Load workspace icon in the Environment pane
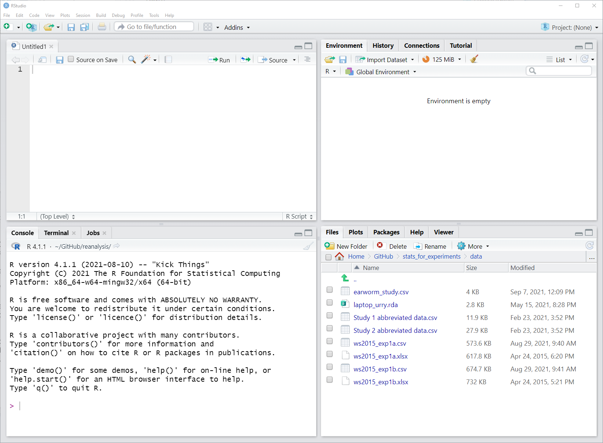Image resolution: width=603 pixels, height=443 pixels. [x=330, y=59]
